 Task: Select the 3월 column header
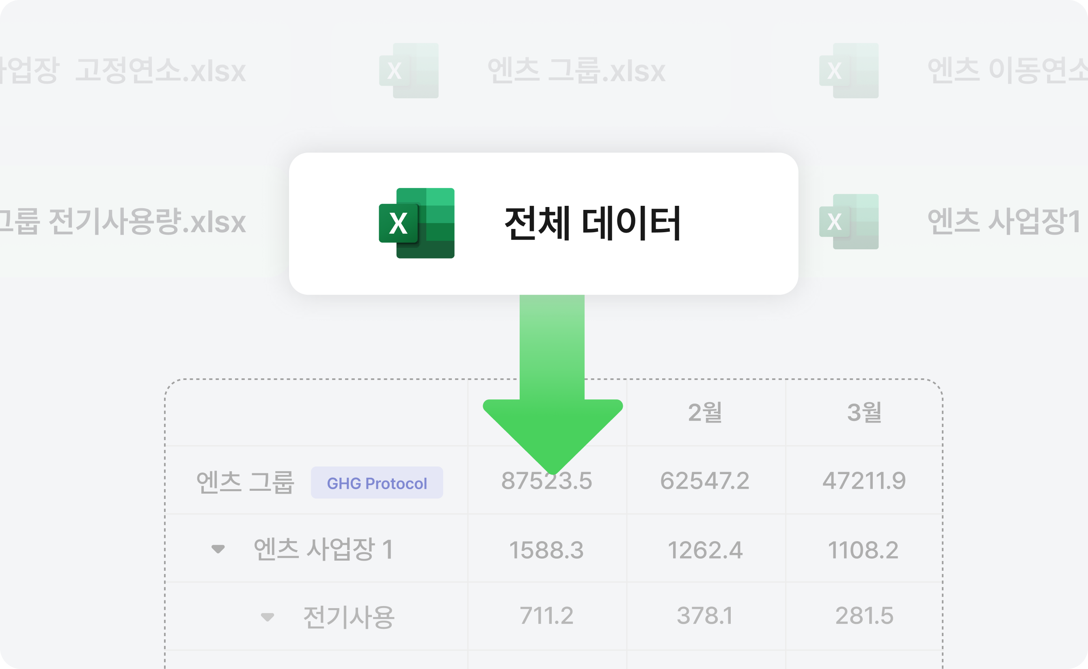[x=864, y=412]
